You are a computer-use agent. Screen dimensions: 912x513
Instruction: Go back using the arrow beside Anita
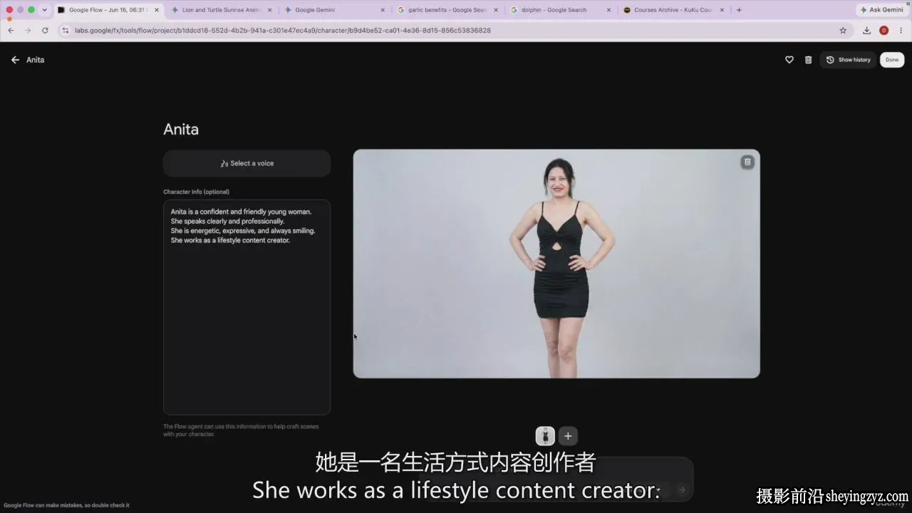click(15, 60)
